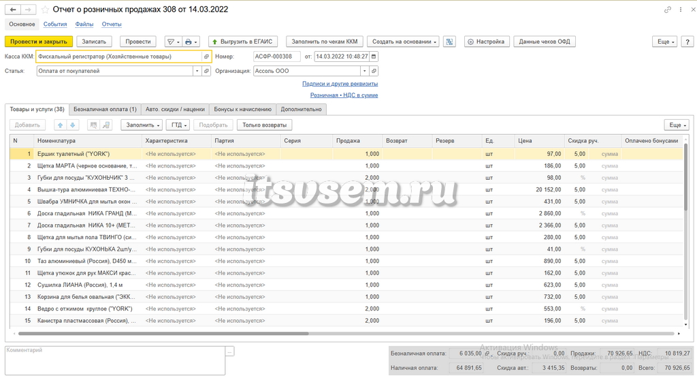Expand the Организация dropdown arrow
The height and width of the screenshot is (378, 697).
(x=365, y=71)
